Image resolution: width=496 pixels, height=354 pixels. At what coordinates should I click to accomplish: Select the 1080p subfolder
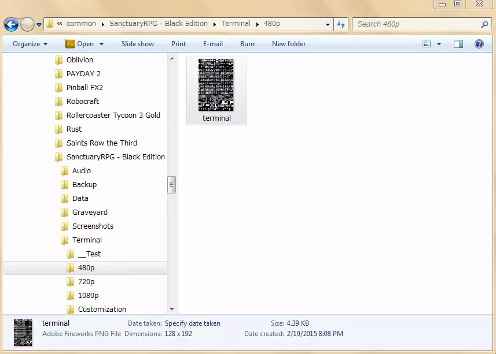tap(88, 296)
